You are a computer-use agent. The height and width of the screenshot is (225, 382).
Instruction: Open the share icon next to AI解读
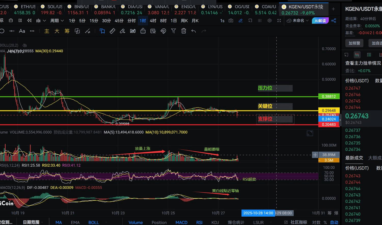tap(334, 21)
